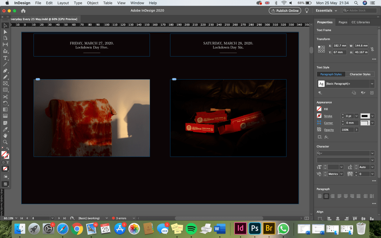Select the Rectangle Frame tool
Viewport: 381px width, 238px height.
(x=5, y=83)
